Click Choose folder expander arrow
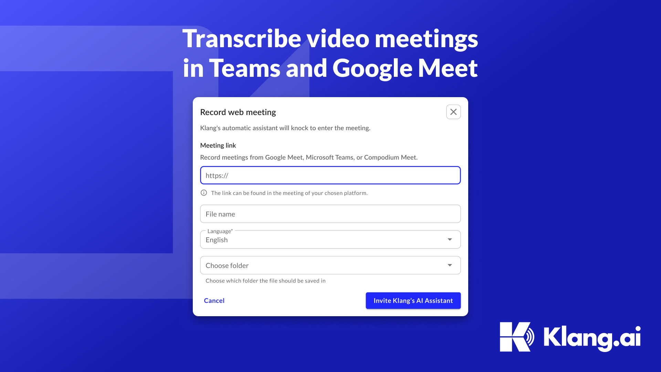The height and width of the screenshot is (372, 661). (450, 265)
